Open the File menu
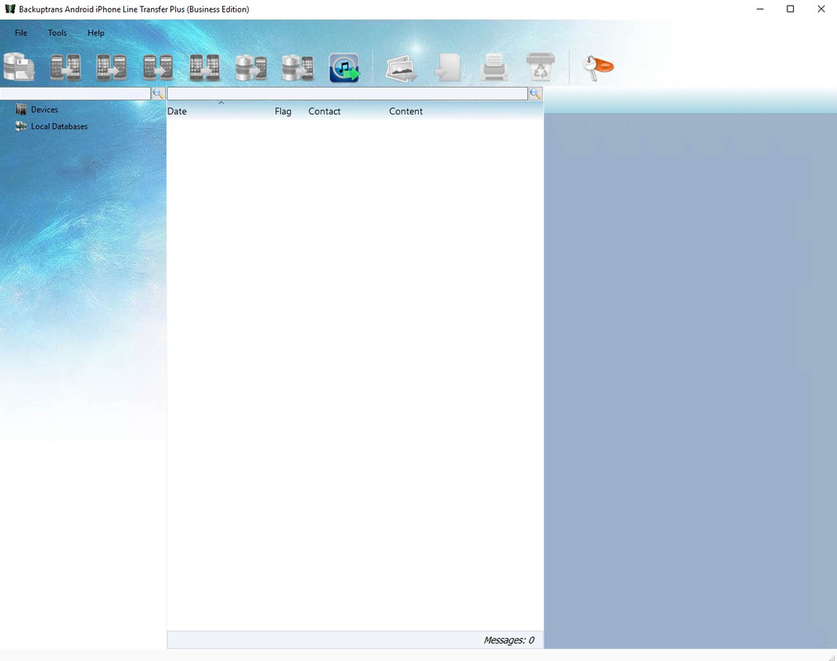This screenshot has width=837, height=661. click(x=21, y=32)
